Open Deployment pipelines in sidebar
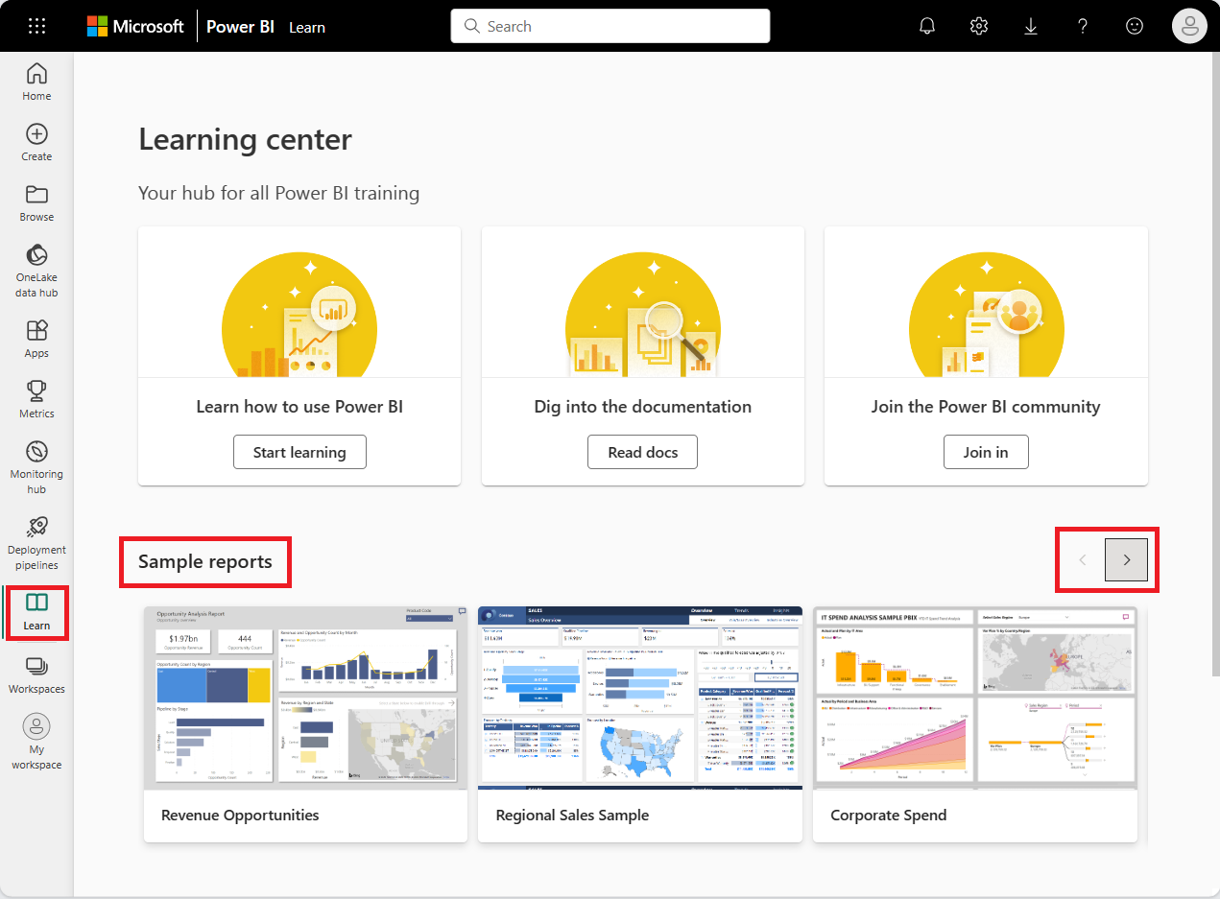1220x899 pixels. click(36, 543)
